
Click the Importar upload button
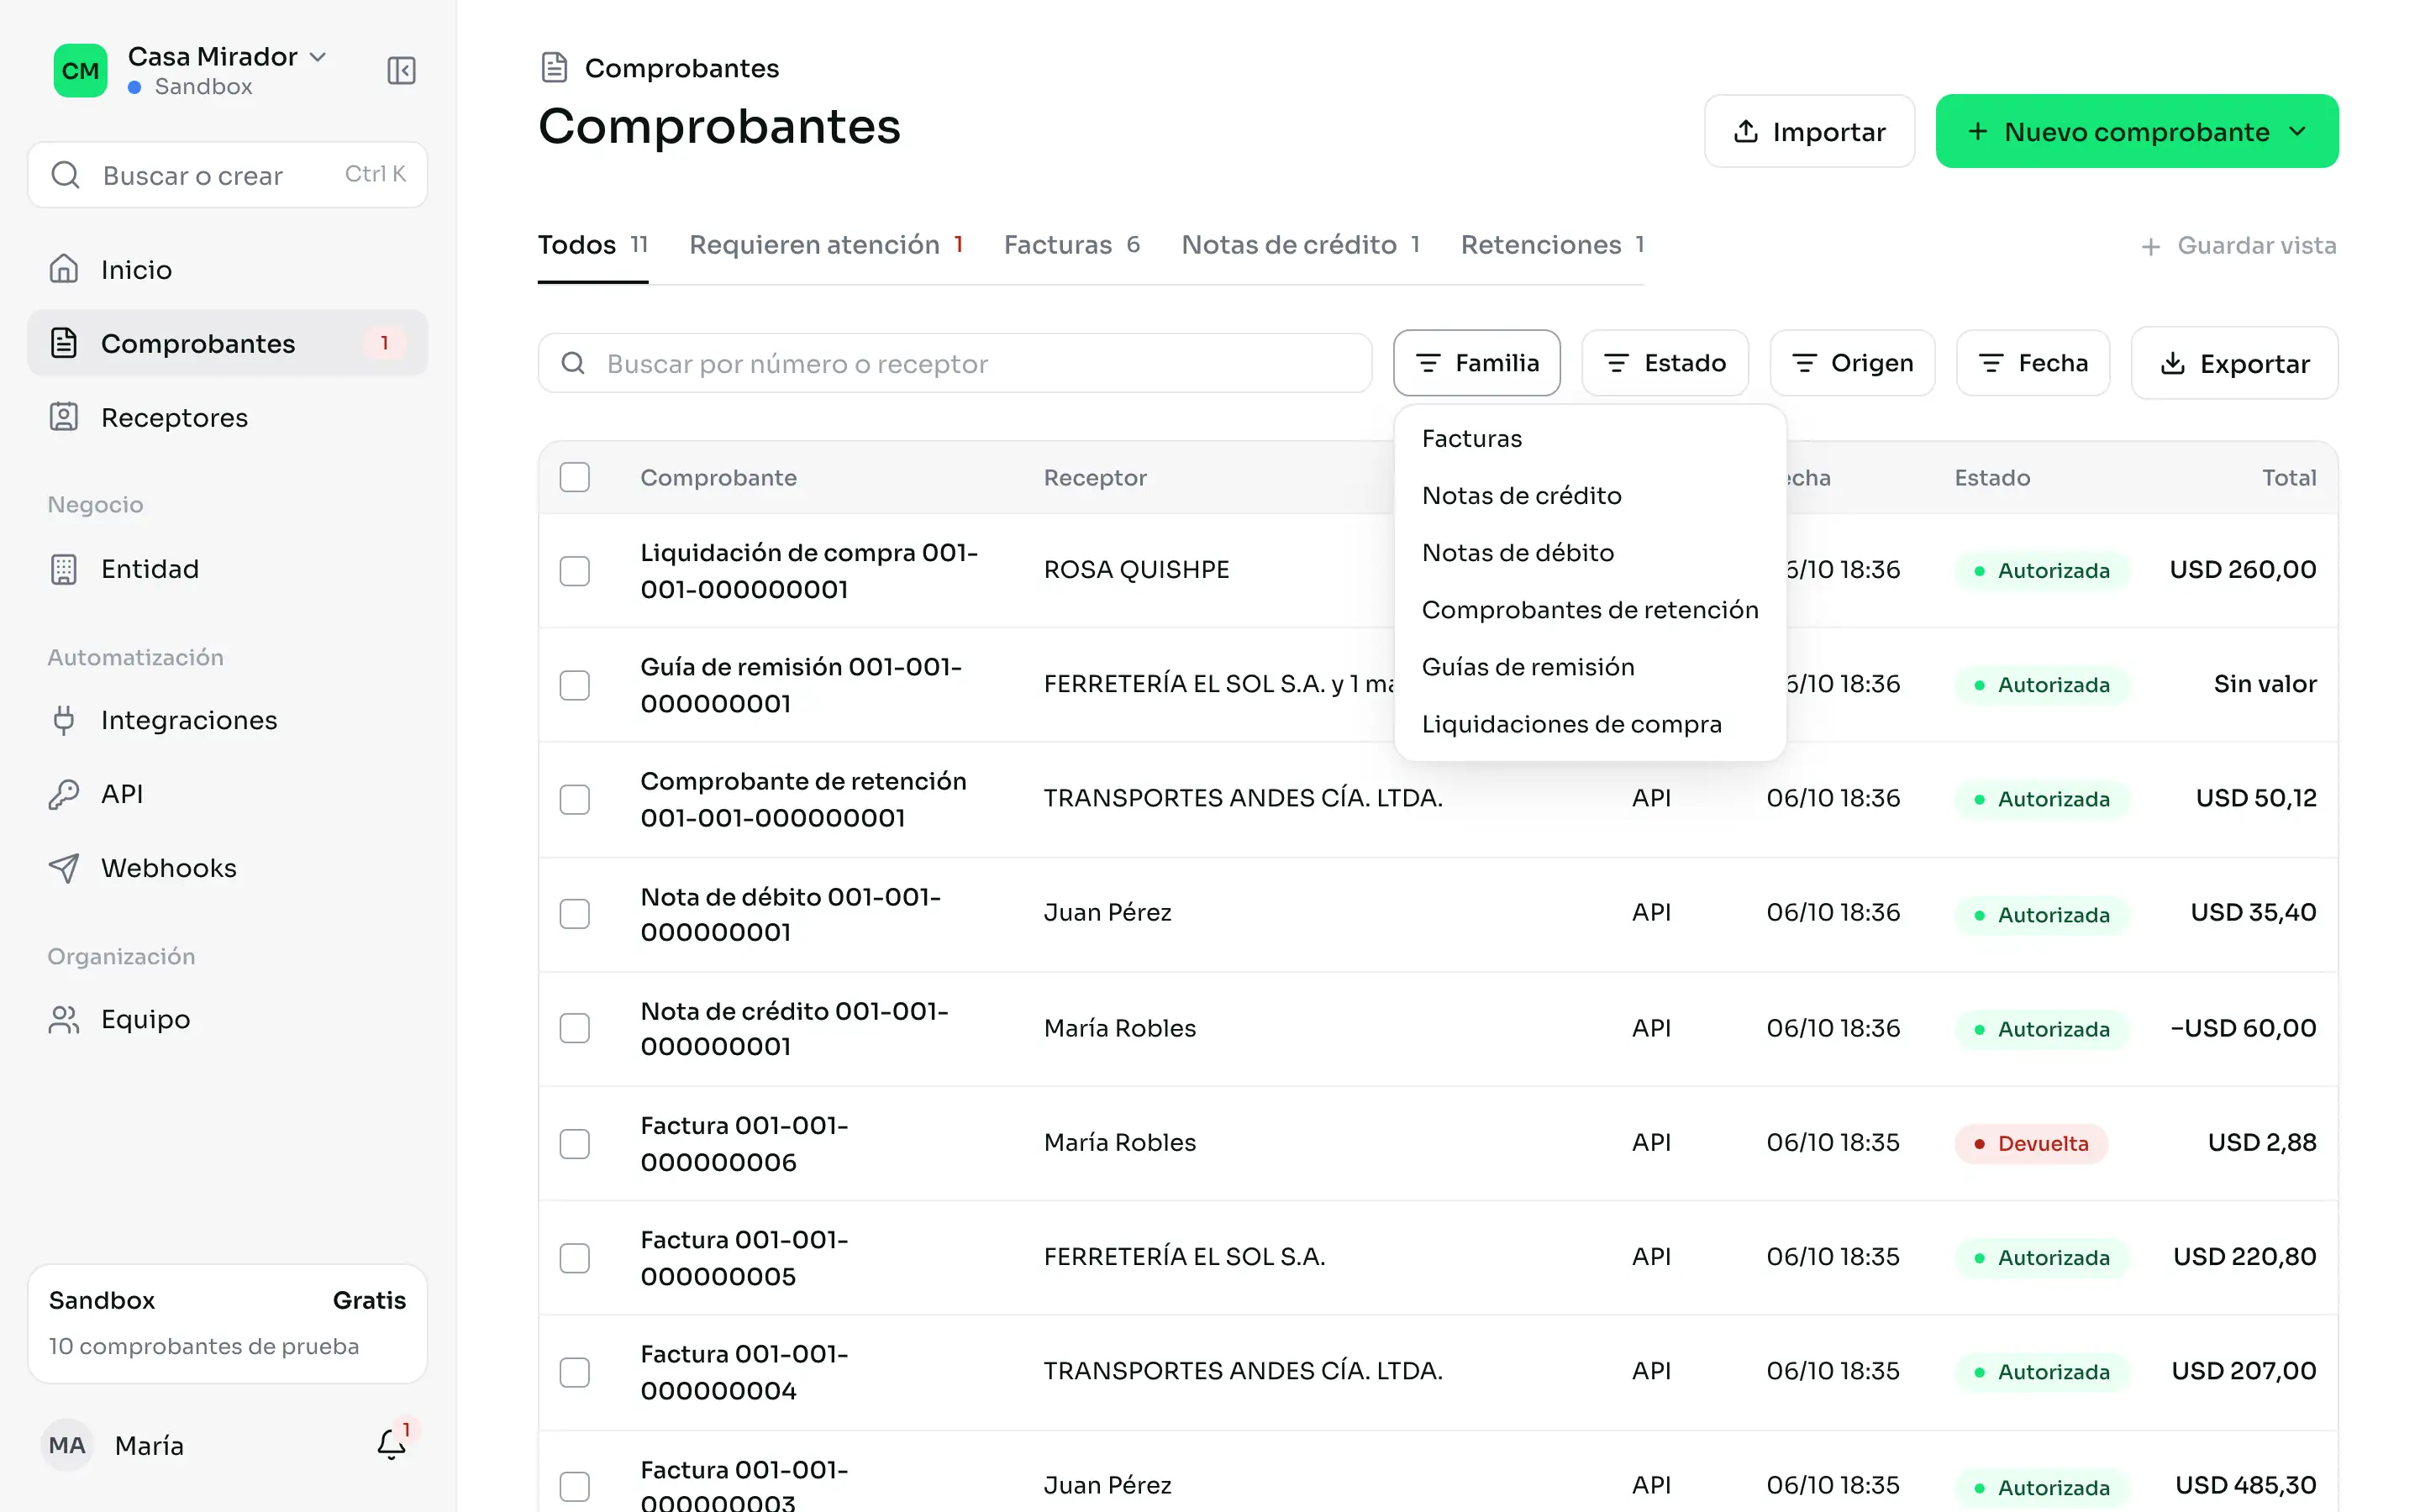coord(1809,131)
